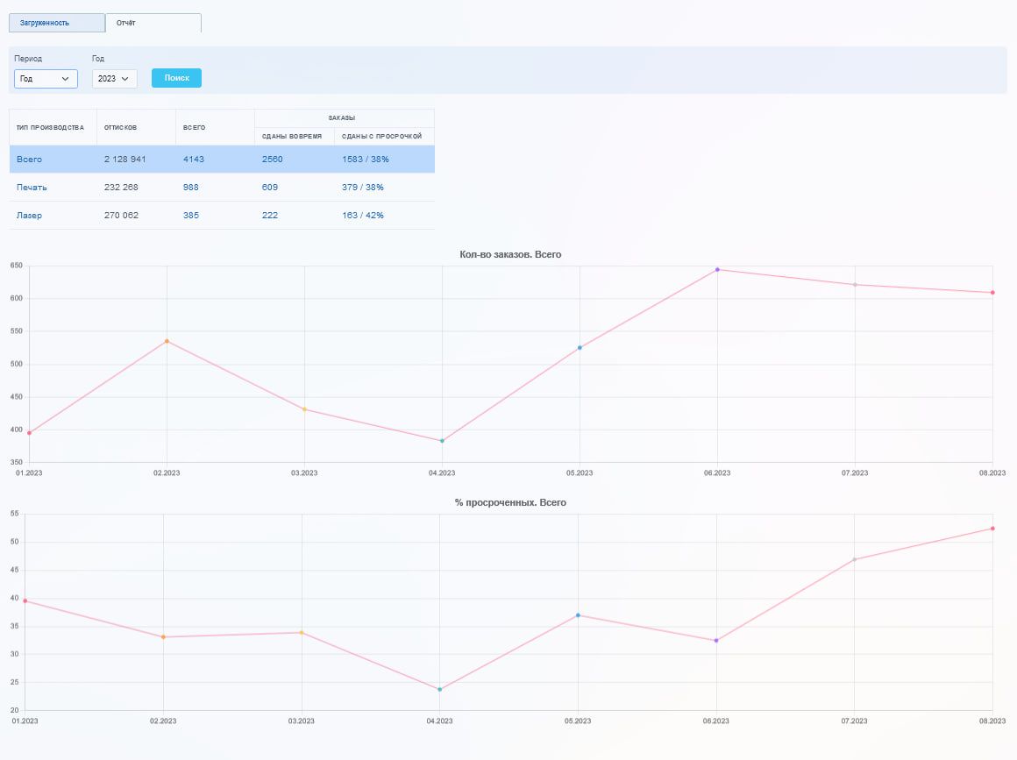This screenshot has width=1017, height=760.
Task: Click total orders value 4143
Action: tap(193, 160)
